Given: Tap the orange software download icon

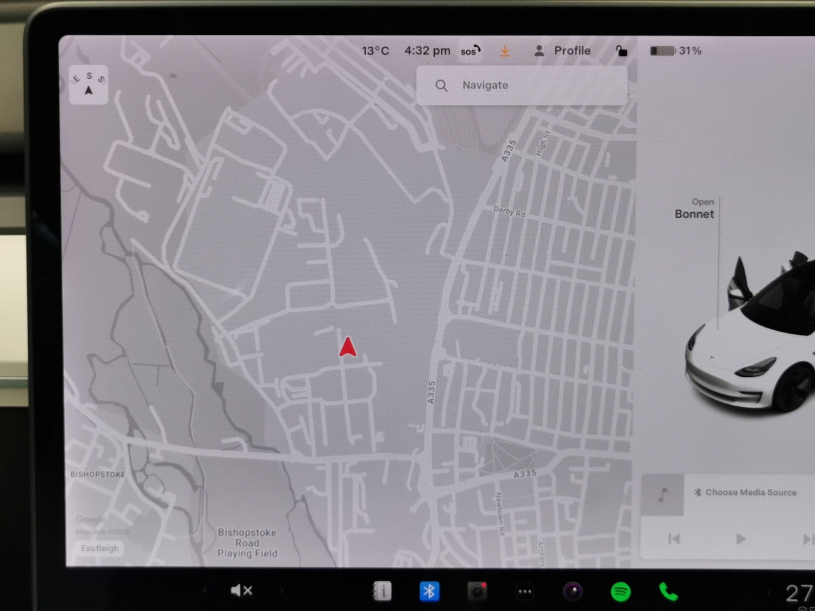Looking at the screenshot, I should [x=505, y=51].
